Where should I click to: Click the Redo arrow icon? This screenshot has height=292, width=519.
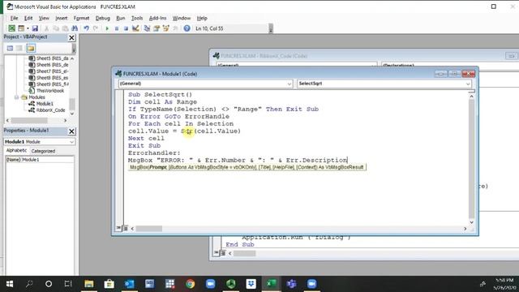coord(96,28)
